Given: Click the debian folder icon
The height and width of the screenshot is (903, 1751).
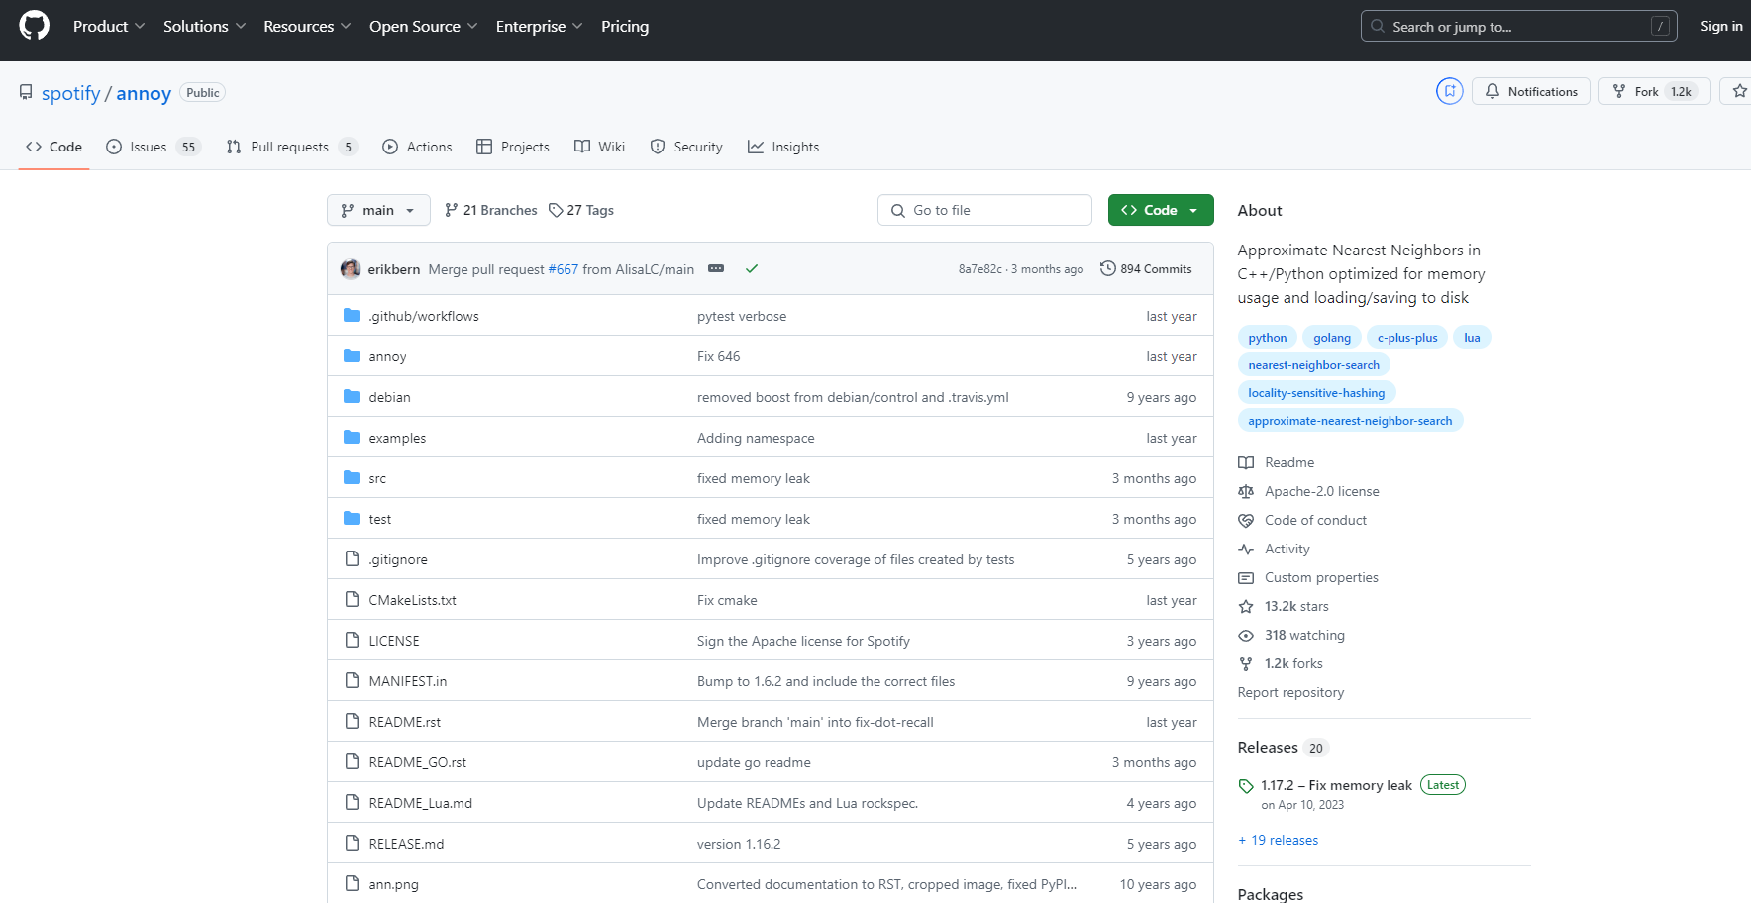Looking at the screenshot, I should [352, 396].
